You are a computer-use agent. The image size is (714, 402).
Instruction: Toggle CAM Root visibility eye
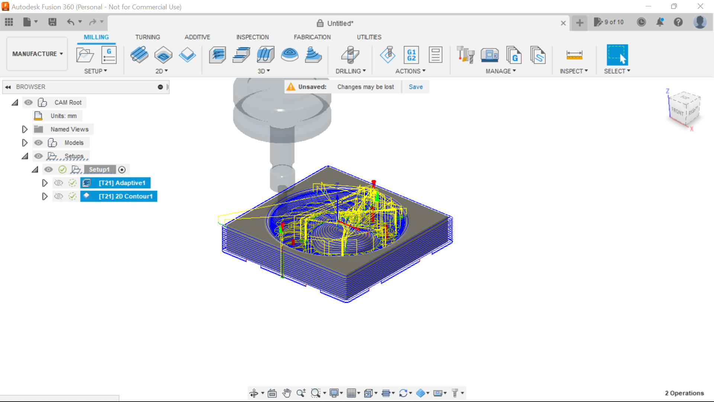28,102
